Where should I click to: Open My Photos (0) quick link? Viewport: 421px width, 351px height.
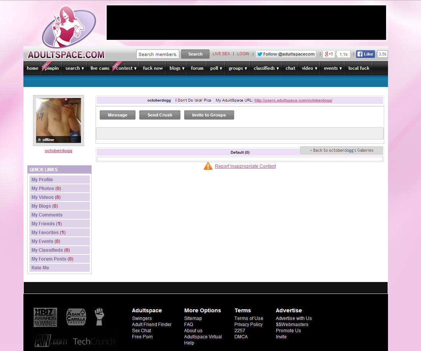coord(59,189)
